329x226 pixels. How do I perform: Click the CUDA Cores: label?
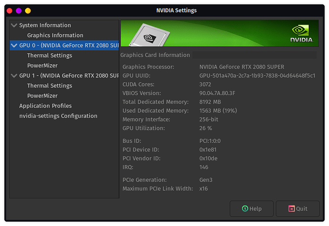(138, 84)
